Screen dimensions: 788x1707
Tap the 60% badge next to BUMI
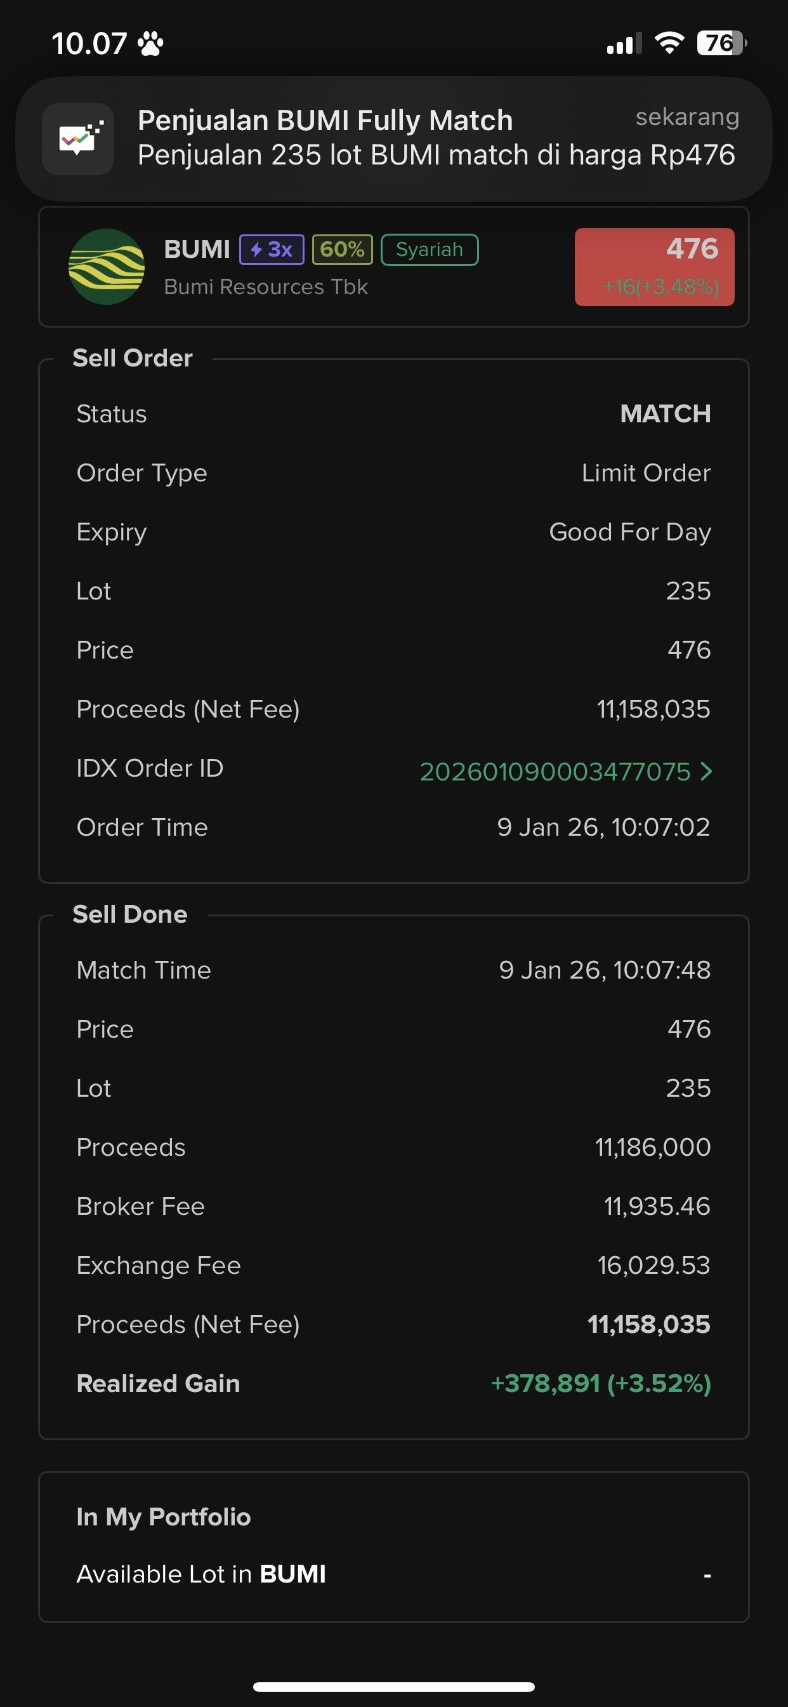coord(343,250)
